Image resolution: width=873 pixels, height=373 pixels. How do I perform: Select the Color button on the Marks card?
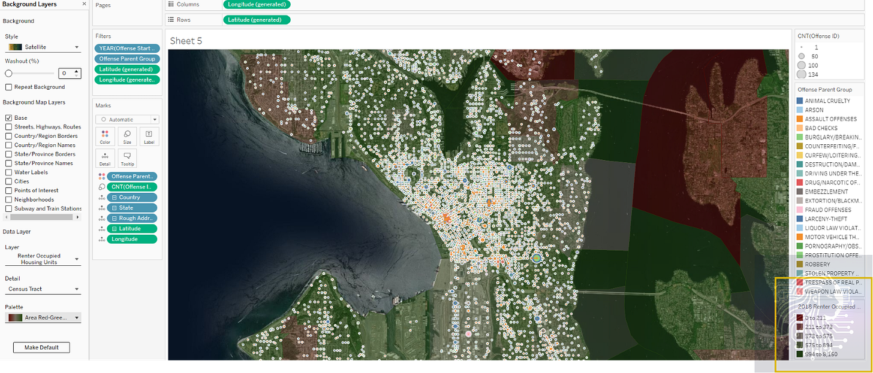105,137
